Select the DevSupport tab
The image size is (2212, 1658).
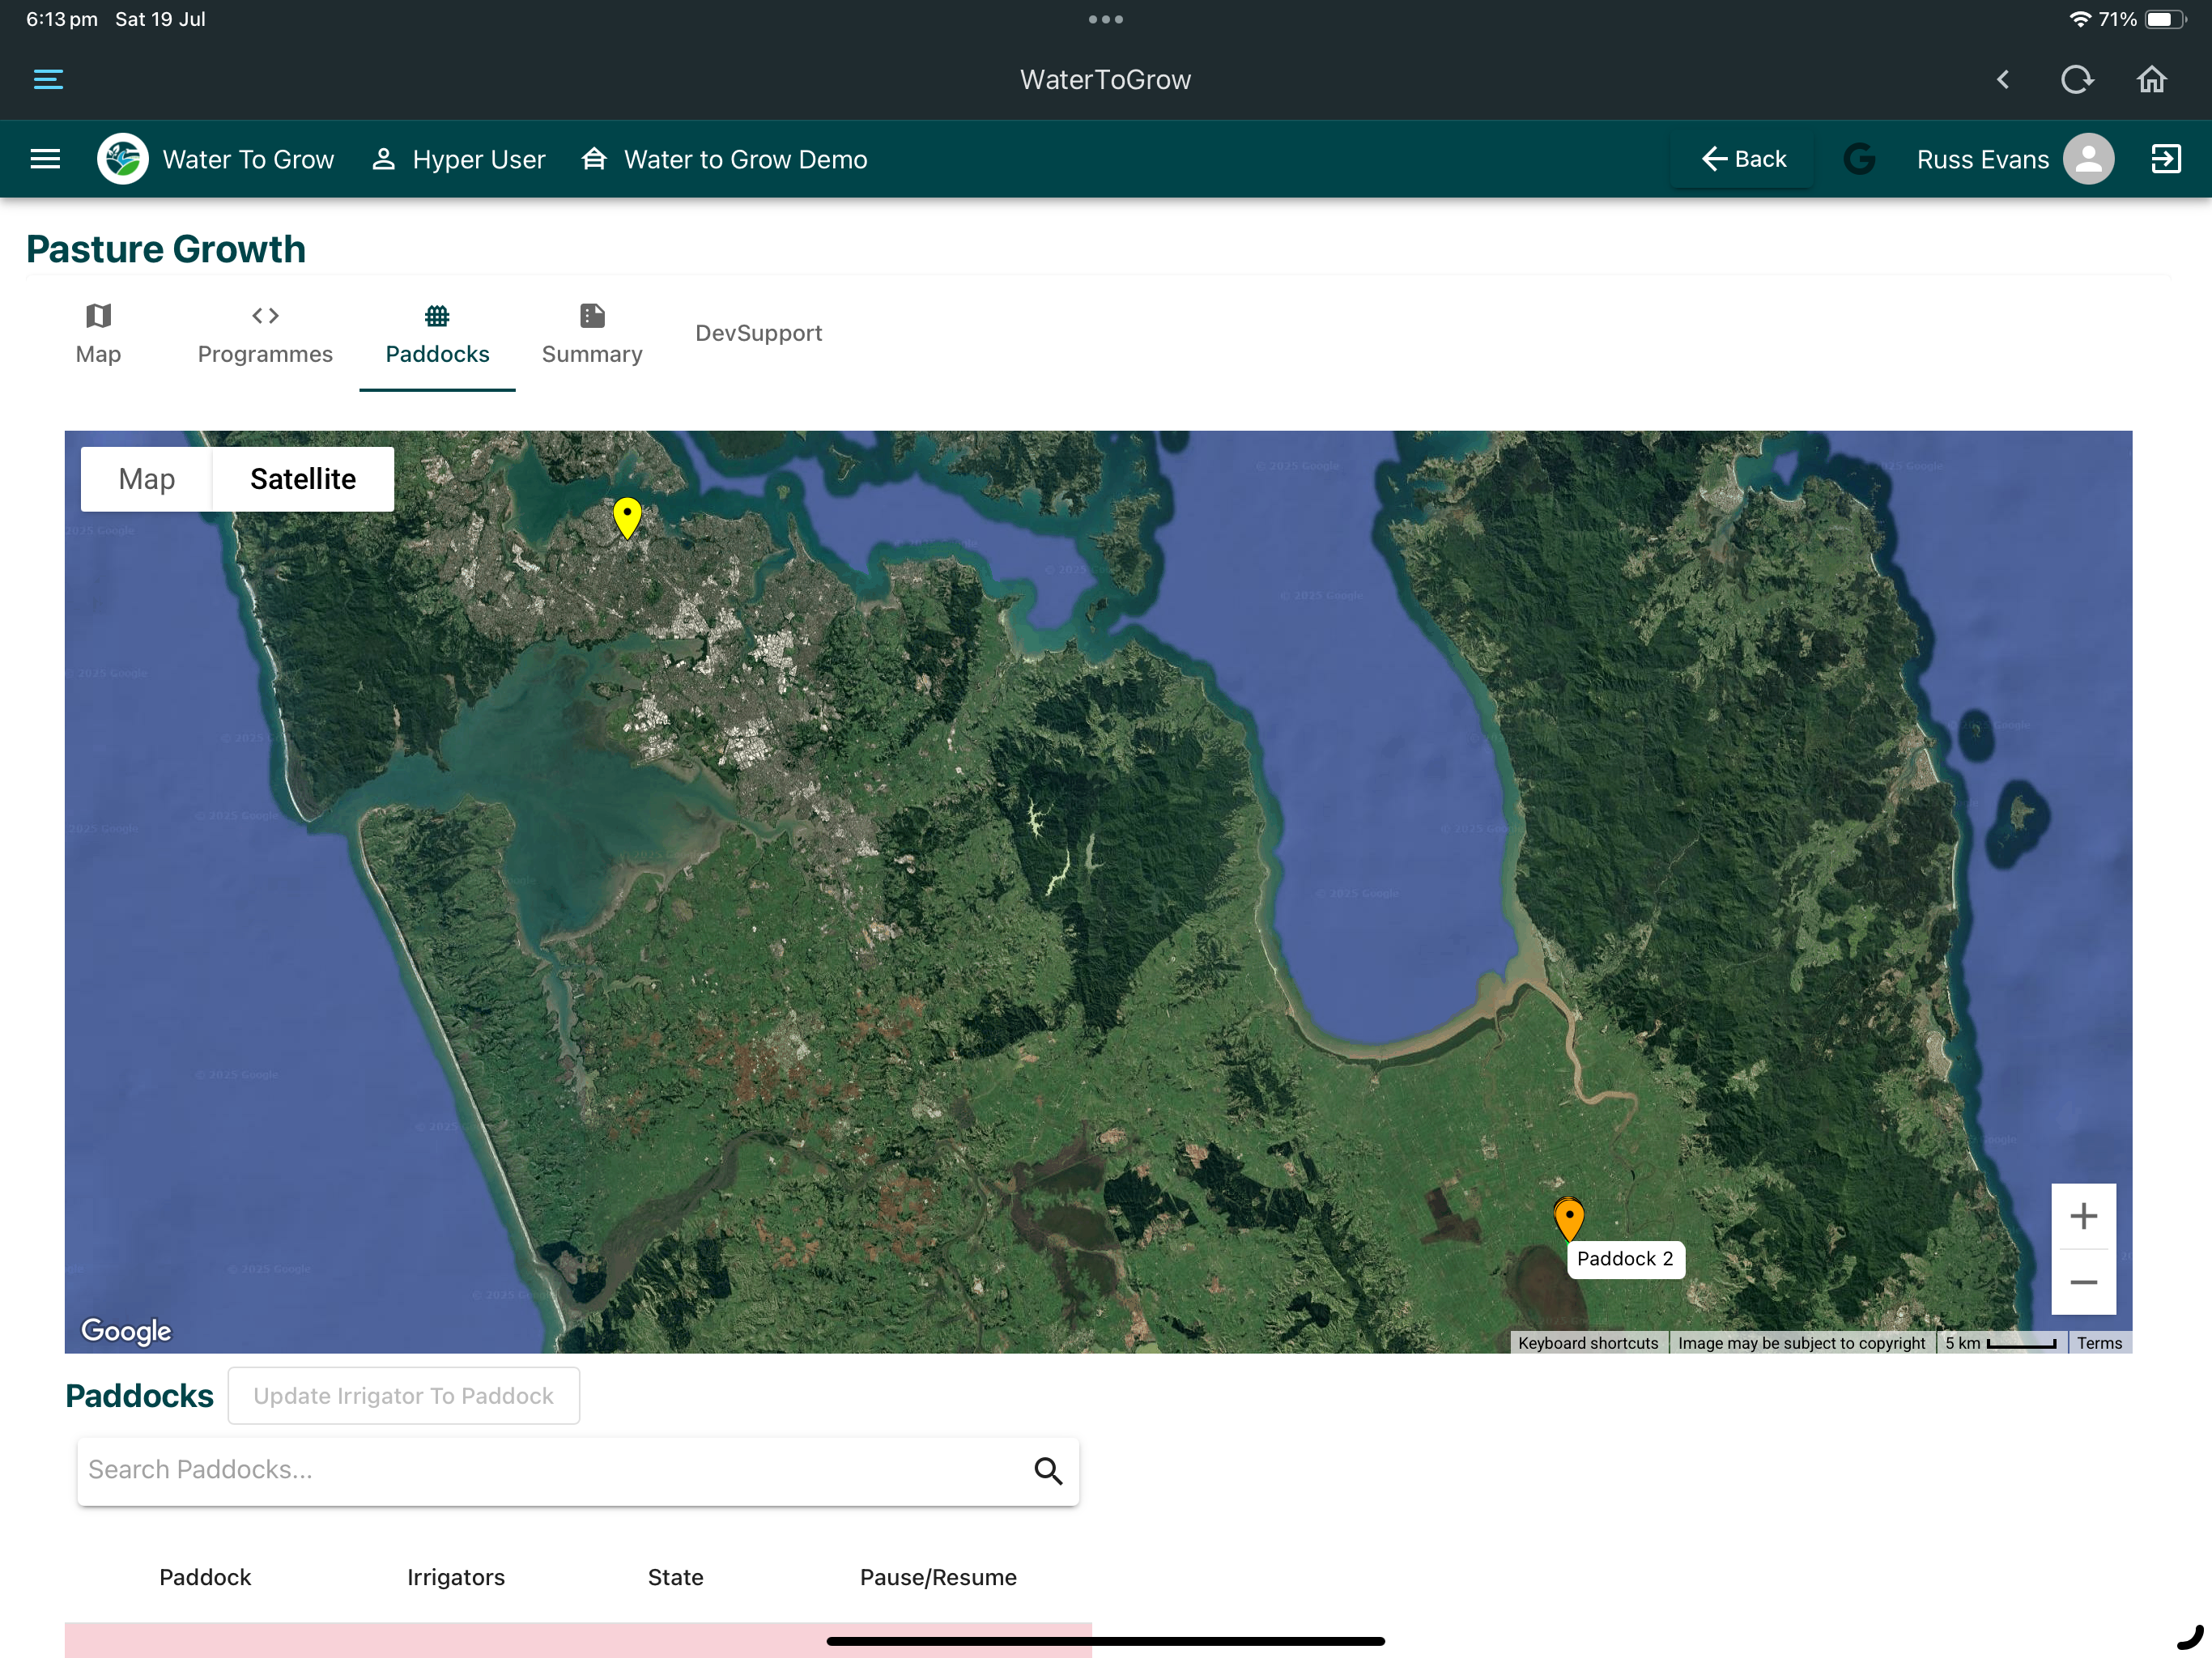coord(759,333)
